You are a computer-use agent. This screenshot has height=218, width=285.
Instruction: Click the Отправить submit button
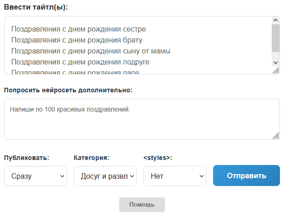(246, 175)
